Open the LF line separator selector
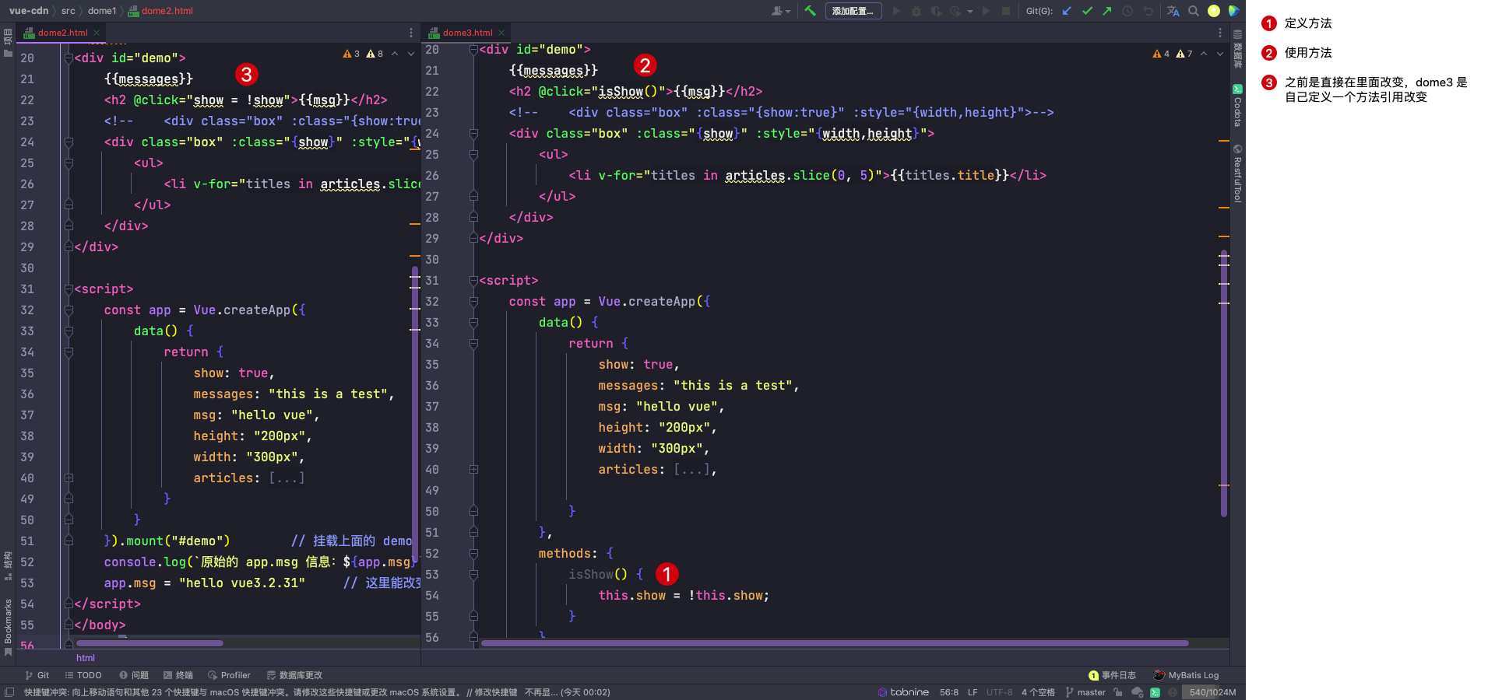Screen dimensions: 1495x700 973,692
